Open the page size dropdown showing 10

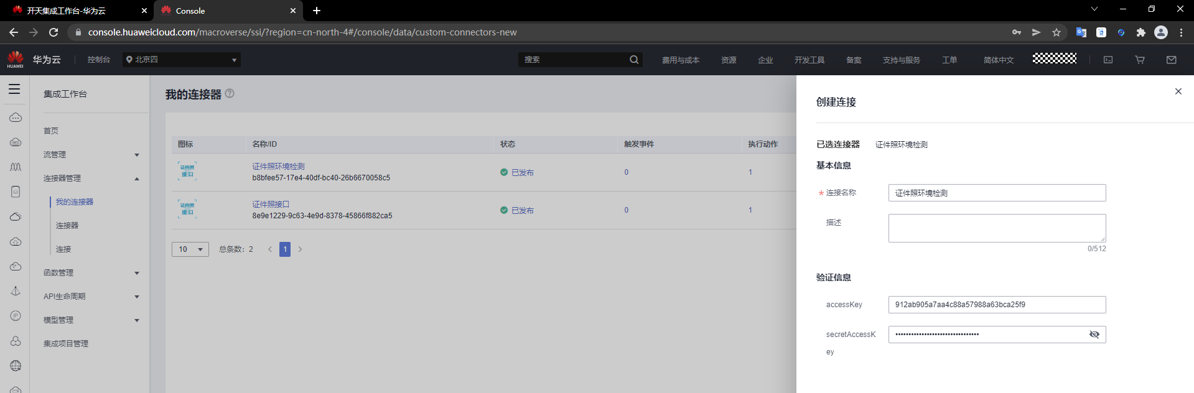pyautogui.click(x=190, y=249)
